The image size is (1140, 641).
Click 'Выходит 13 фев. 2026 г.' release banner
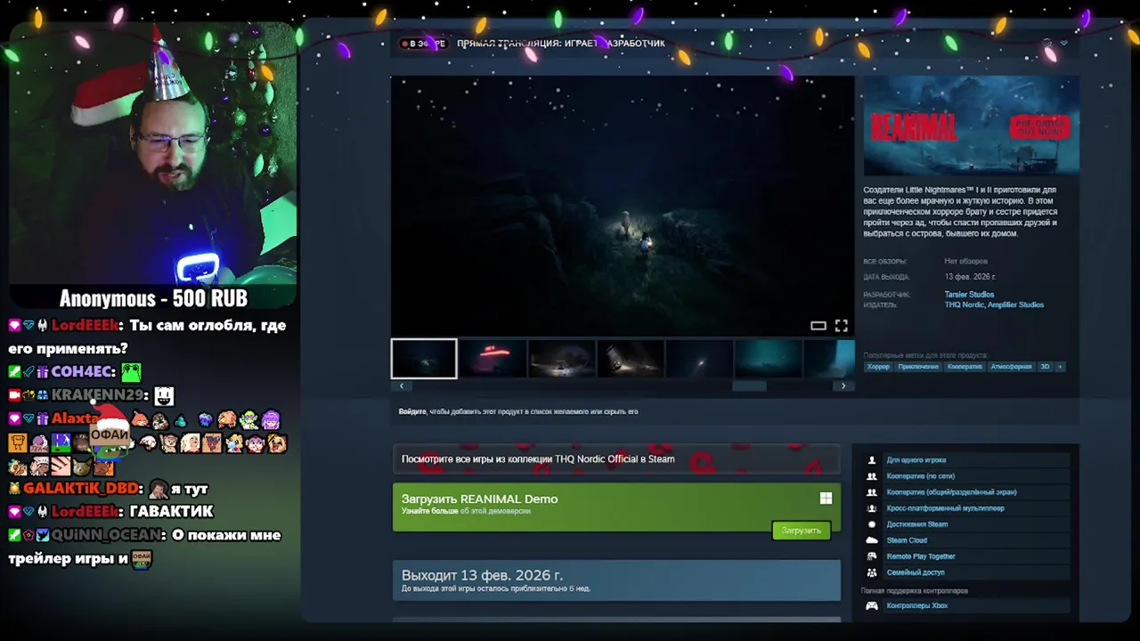pyautogui.click(x=616, y=580)
